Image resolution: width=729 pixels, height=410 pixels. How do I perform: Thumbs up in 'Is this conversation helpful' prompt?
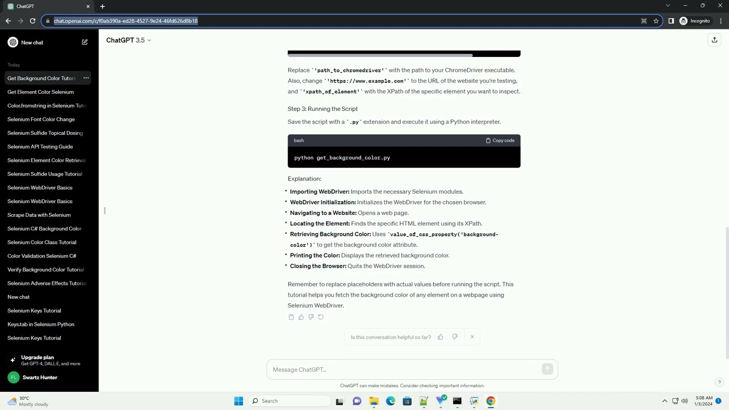[x=440, y=337]
